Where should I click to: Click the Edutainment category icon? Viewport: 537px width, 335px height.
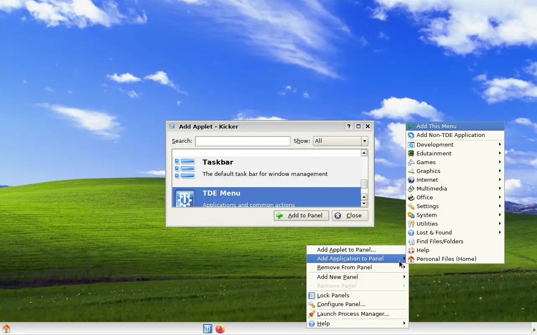click(411, 154)
